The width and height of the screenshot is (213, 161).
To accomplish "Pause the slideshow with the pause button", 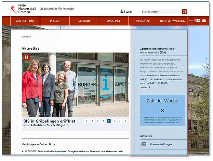I will click(x=27, y=57).
